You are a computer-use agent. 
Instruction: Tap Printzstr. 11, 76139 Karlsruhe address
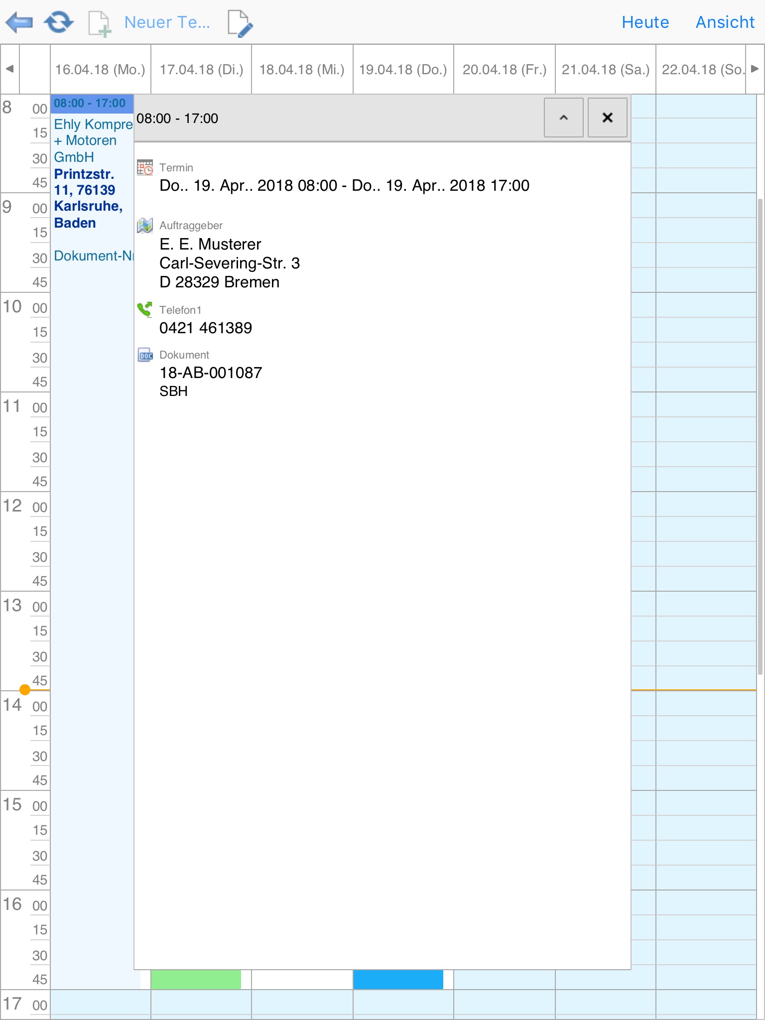88,198
